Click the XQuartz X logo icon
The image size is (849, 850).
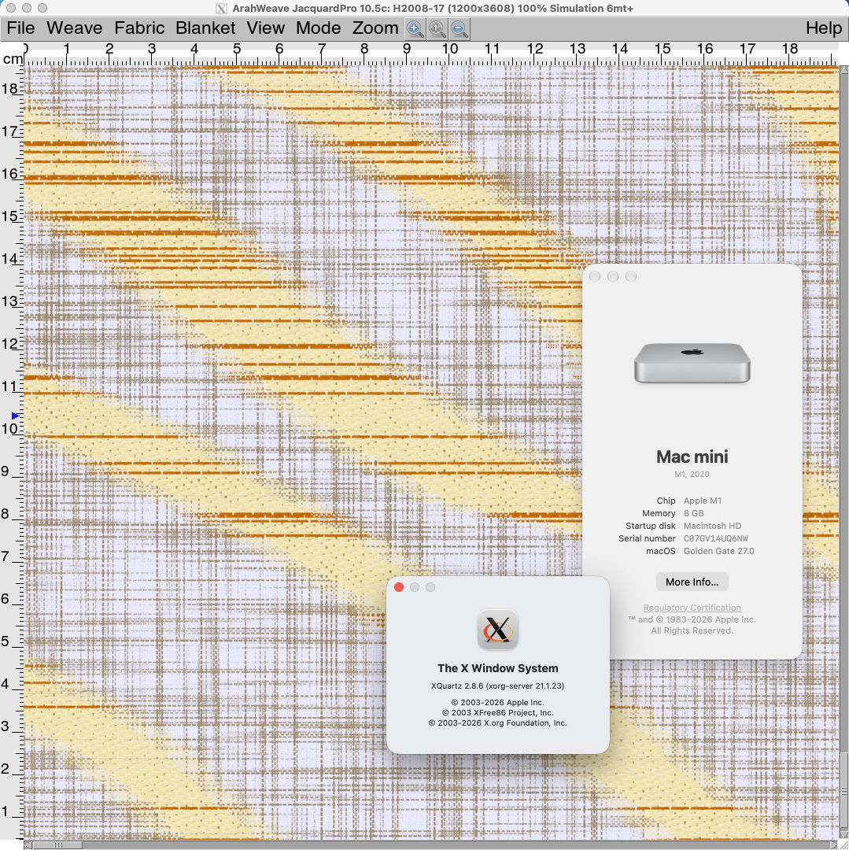click(x=498, y=630)
